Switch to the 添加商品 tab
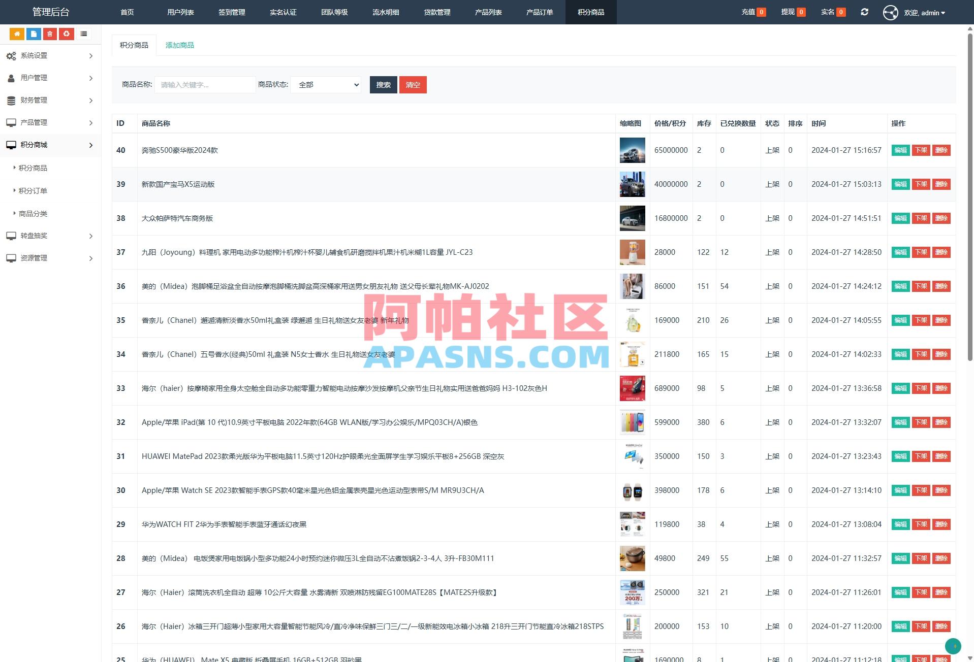 [x=179, y=45]
